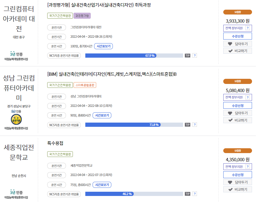Click the ? help icon beside the first course's TIP
This screenshot has height=202, width=262.
click(195, 55)
